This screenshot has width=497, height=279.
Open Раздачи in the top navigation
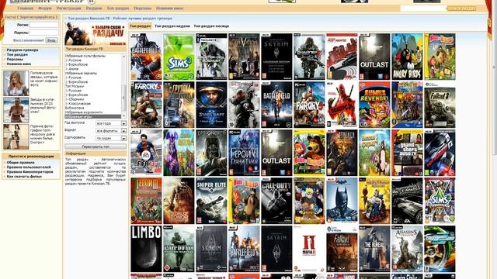[x=94, y=9]
